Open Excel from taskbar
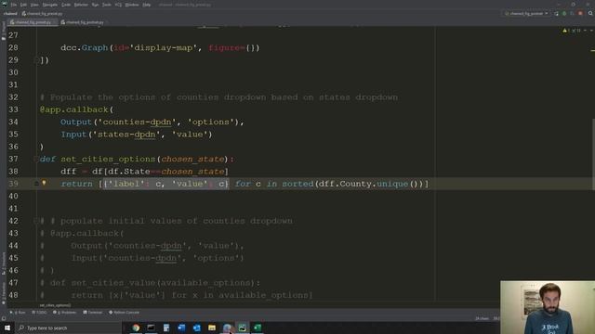Image resolution: width=595 pixels, height=334 pixels. click(x=258, y=328)
